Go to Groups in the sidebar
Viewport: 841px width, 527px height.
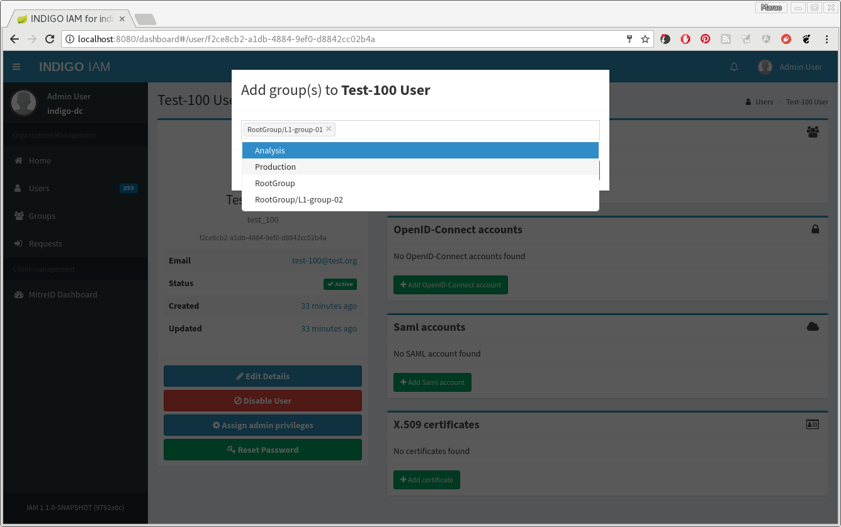[x=42, y=216]
